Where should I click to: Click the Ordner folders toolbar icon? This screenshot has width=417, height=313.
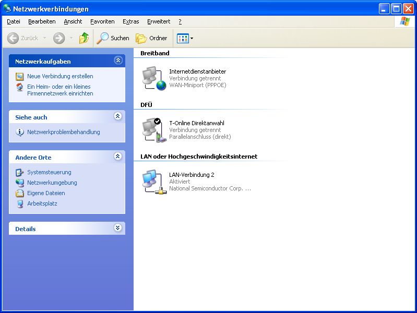click(141, 38)
